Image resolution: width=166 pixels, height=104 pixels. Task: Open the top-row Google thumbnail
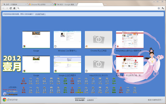point(36,40)
